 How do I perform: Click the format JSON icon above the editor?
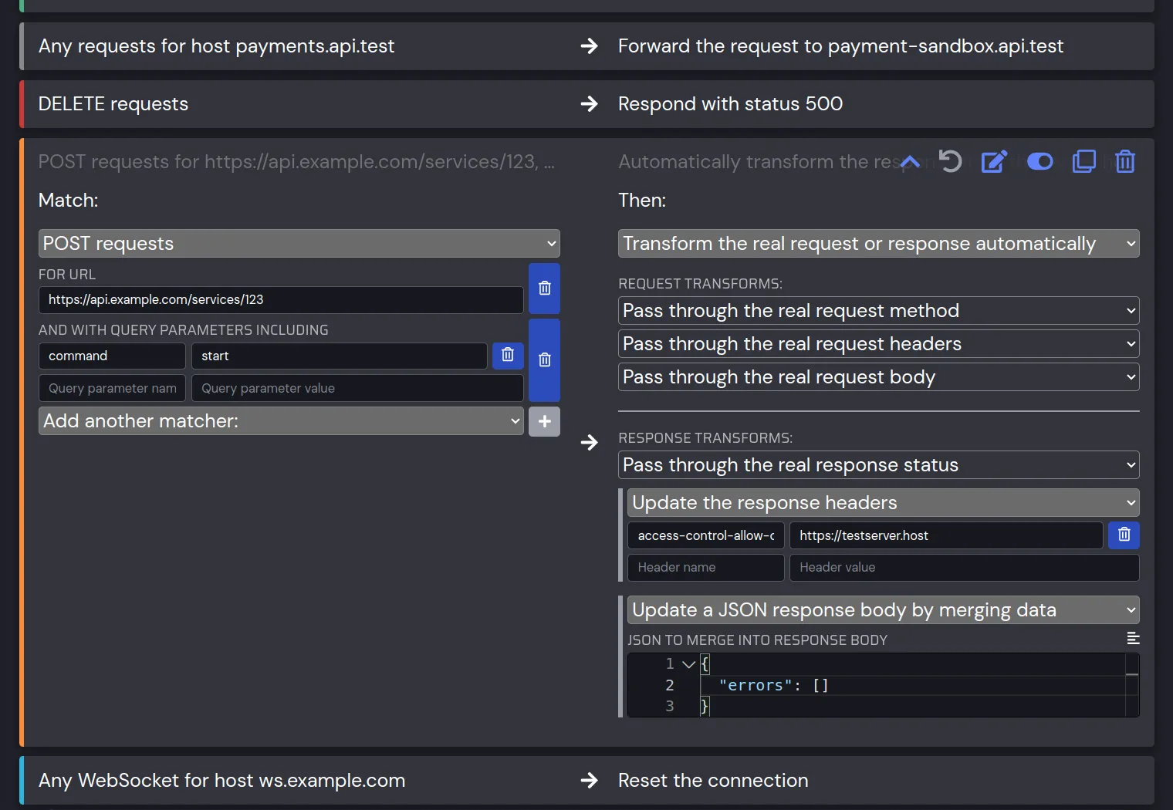click(1133, 639)
